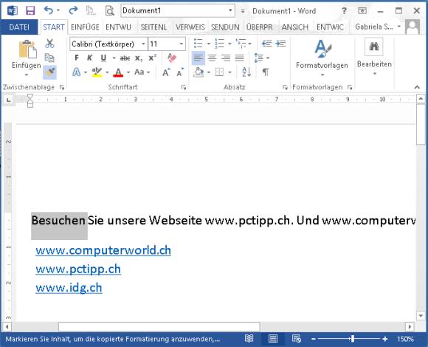Viewport: 428px width, 347px height.
Task: Open Schriftart dialog launcher
Action: [184, 87]
